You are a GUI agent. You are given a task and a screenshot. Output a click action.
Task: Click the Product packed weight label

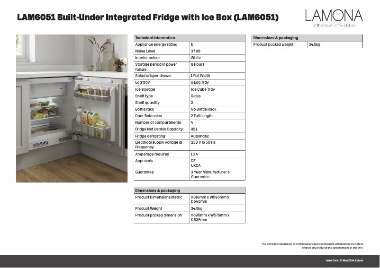273,44
